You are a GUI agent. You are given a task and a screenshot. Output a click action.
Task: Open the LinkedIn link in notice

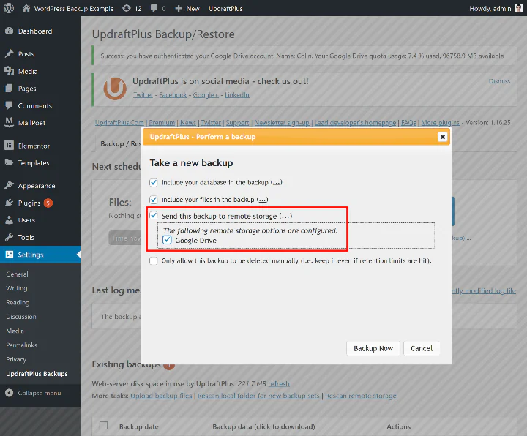(237, 94)
